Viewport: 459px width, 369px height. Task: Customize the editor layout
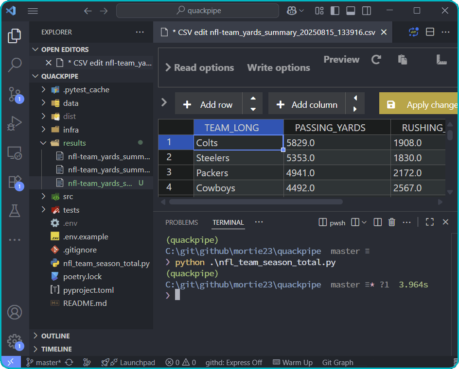point(319,11)
